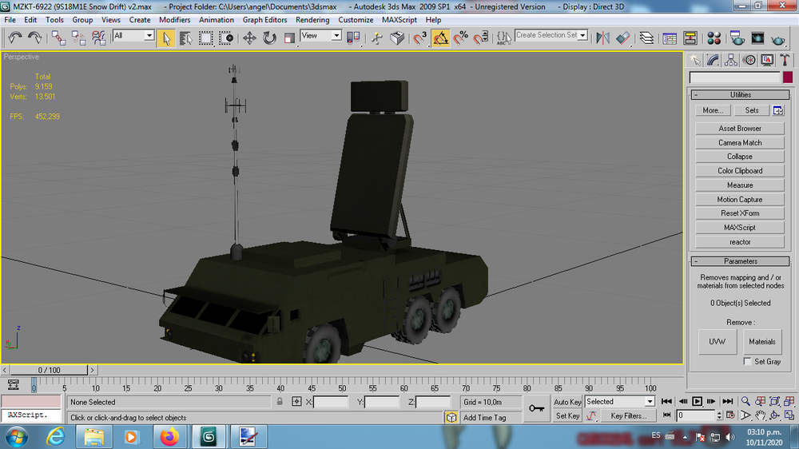Open Firefox from the Windows taskbar
The image size is (799, 449).
169,437
